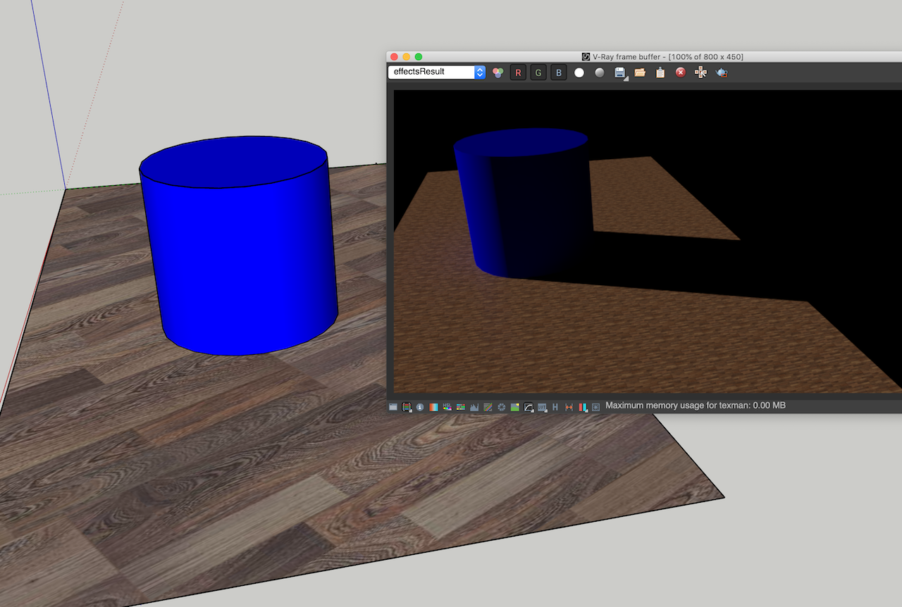Screen dimensions: 902x607
Task: Copy render to clipboard icon
Action: (x=660, y=73)
